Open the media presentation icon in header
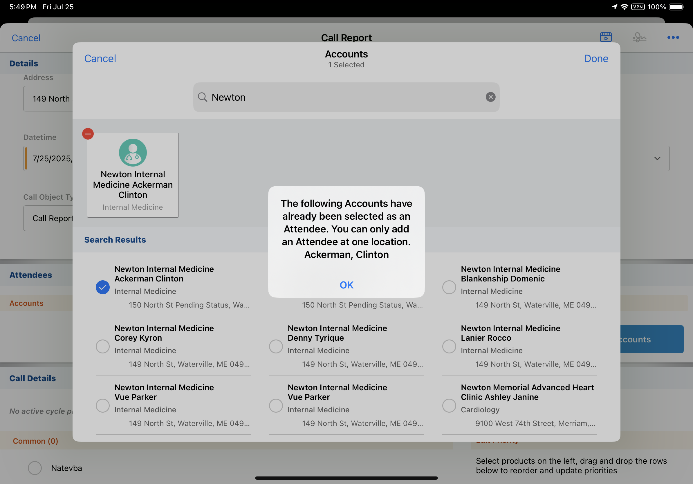This screenshot has height=484, width=693. 605,37
